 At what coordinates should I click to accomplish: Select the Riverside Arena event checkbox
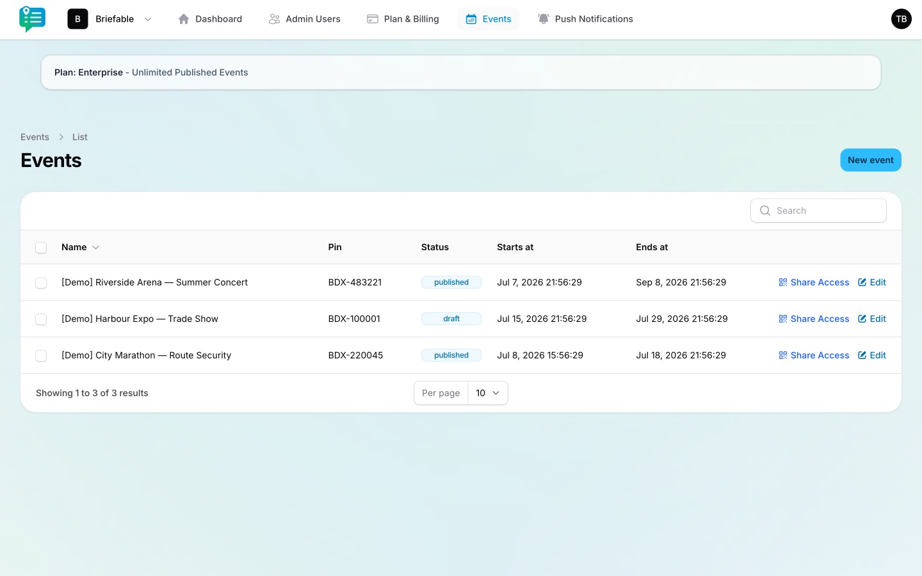(x=41, y=283)
